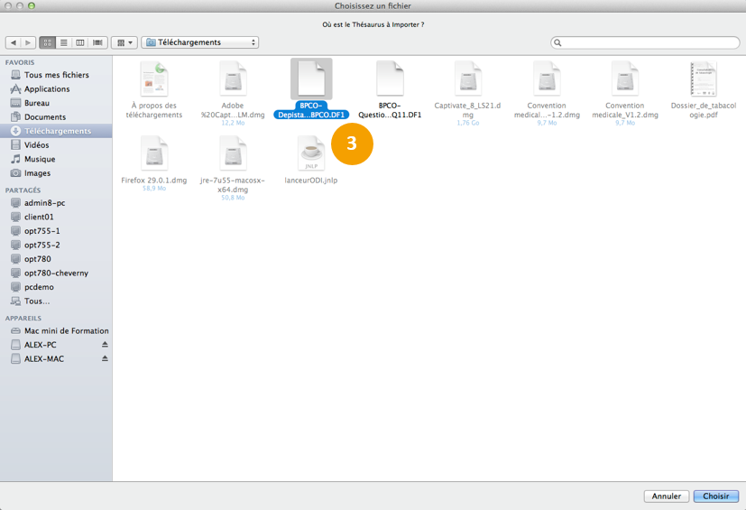Open the Téléchargements folder path dropdown
746x510 pixels.
click(200, 42)
